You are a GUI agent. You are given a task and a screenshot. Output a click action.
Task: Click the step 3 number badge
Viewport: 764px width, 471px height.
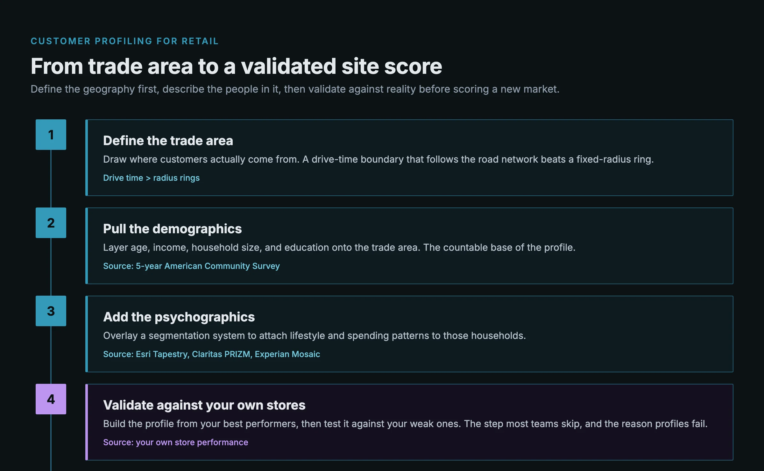point(51,311)
